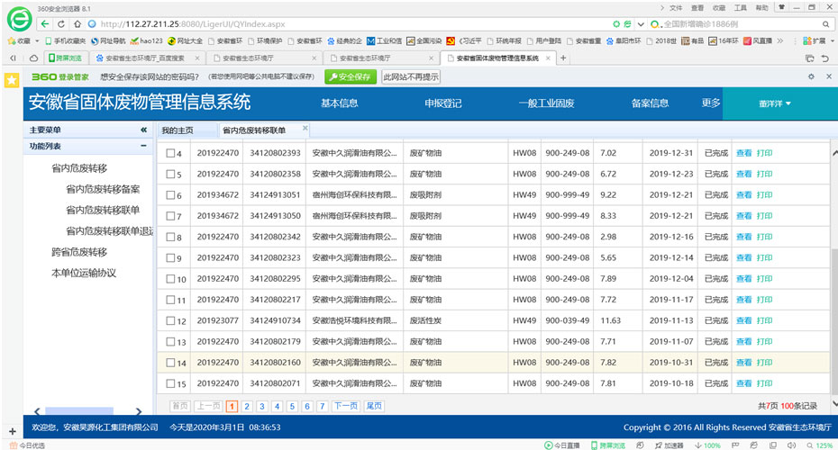Open the 申报登记 navigation menu
The height and width of the screenshot is (450, 838).
[442, 103]
